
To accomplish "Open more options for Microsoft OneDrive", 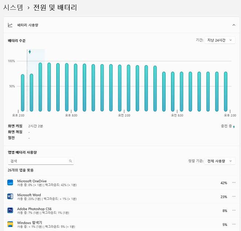I will pyautogui.click(x=234, y=182).
